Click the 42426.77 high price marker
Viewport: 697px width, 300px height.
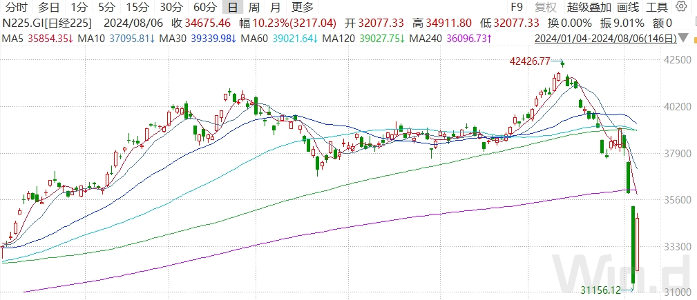pyautogui.click(x=530, y=61)
